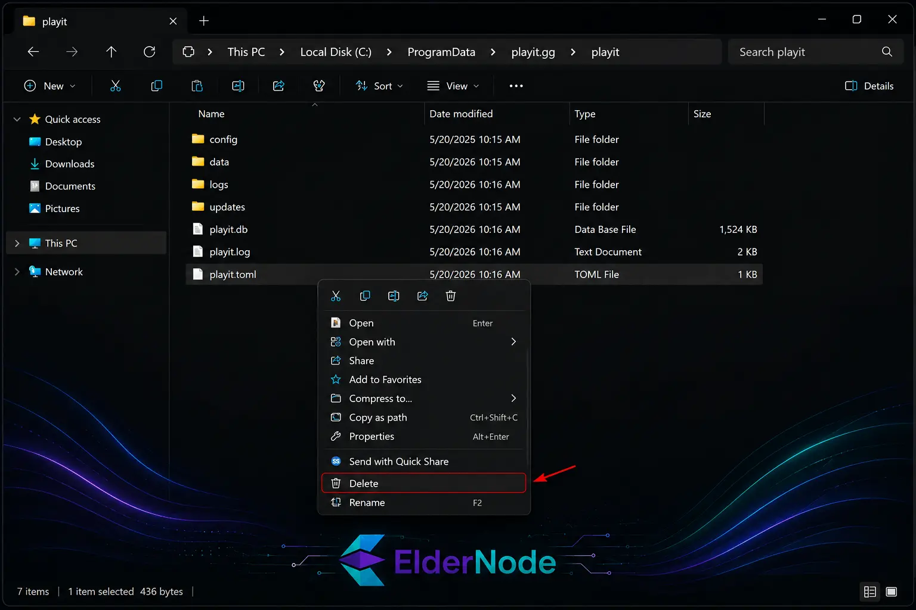
Task: Collapse the Quick access tree
Action: point(17,119)
